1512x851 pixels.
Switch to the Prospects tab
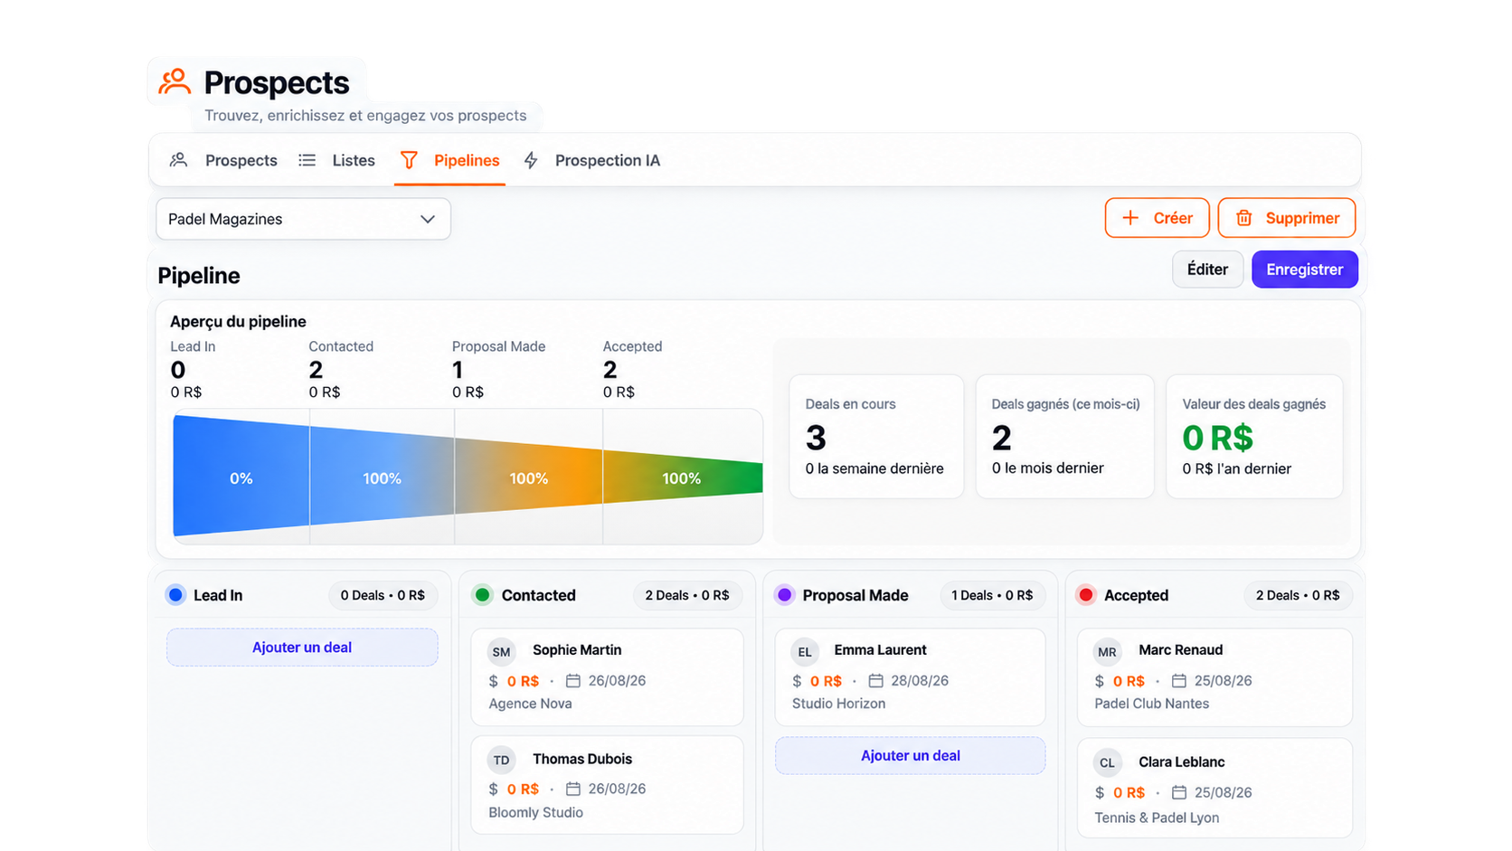coord(223,160)
